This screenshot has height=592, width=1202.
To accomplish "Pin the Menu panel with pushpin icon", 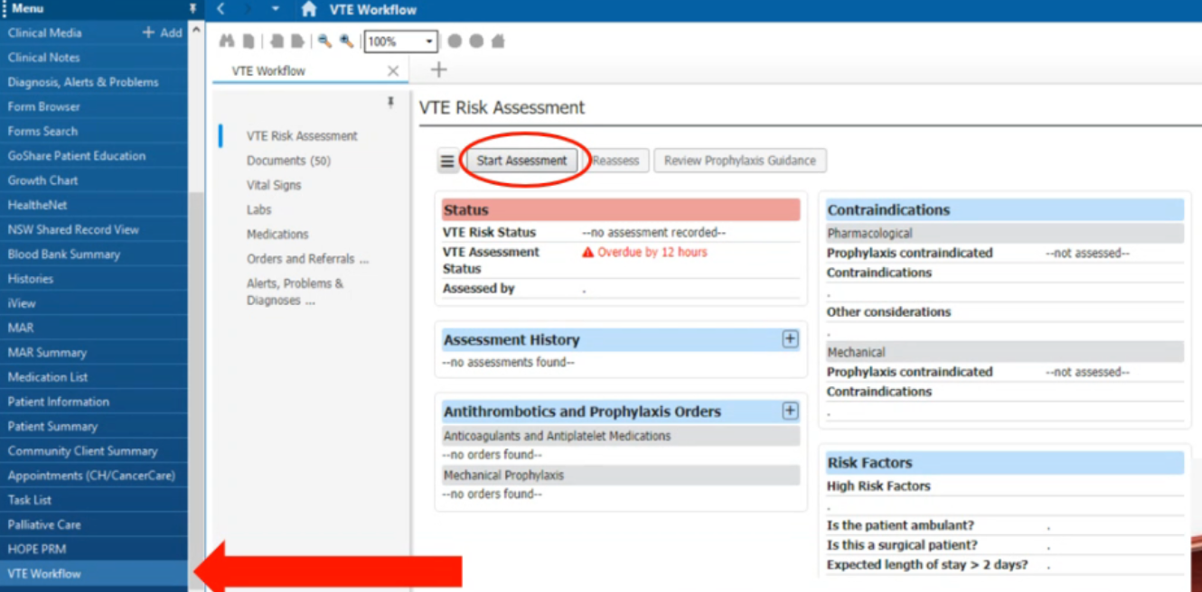I will [193, 8].
